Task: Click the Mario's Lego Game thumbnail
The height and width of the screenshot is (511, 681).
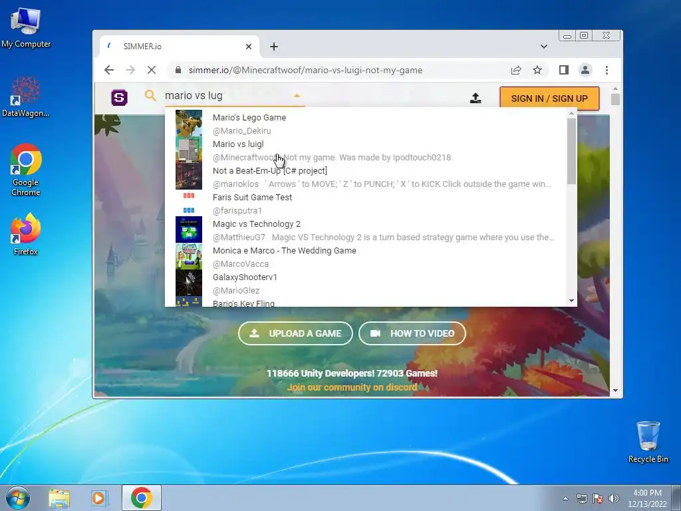Action: tap(188, 123)
